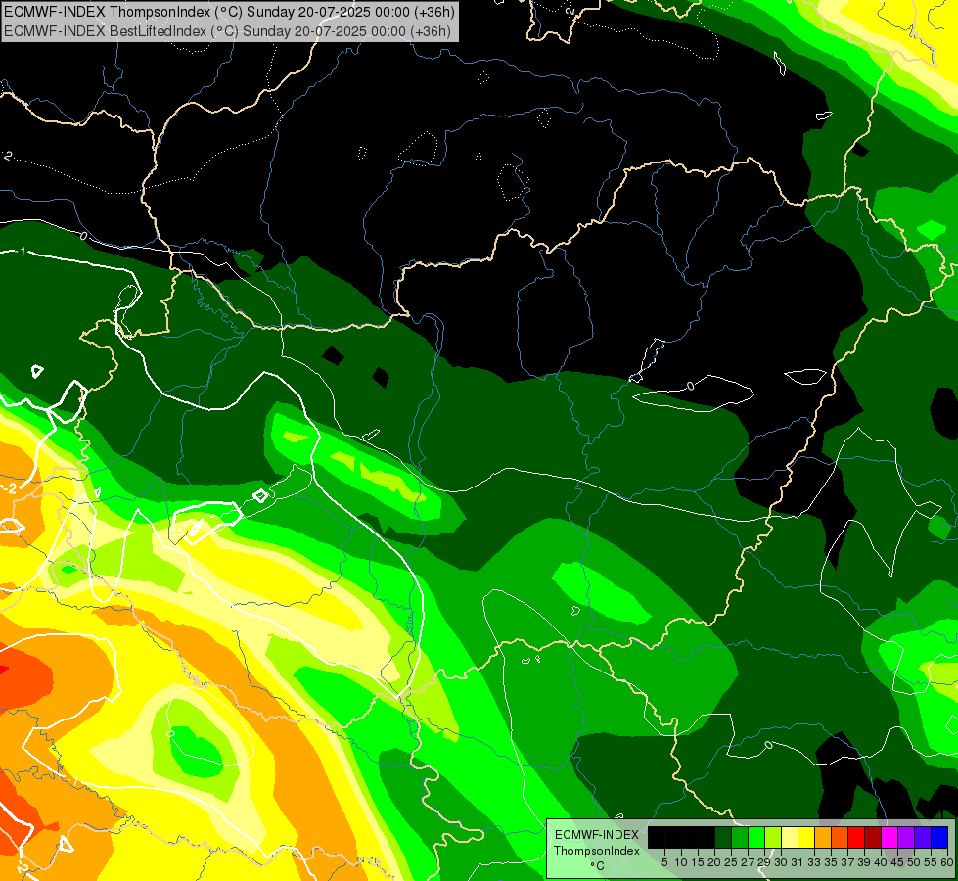Click the ThompsonIndex title line at top
Viewport: 958px width, 881px height.
pyautogui.click(x=229, y=11)
